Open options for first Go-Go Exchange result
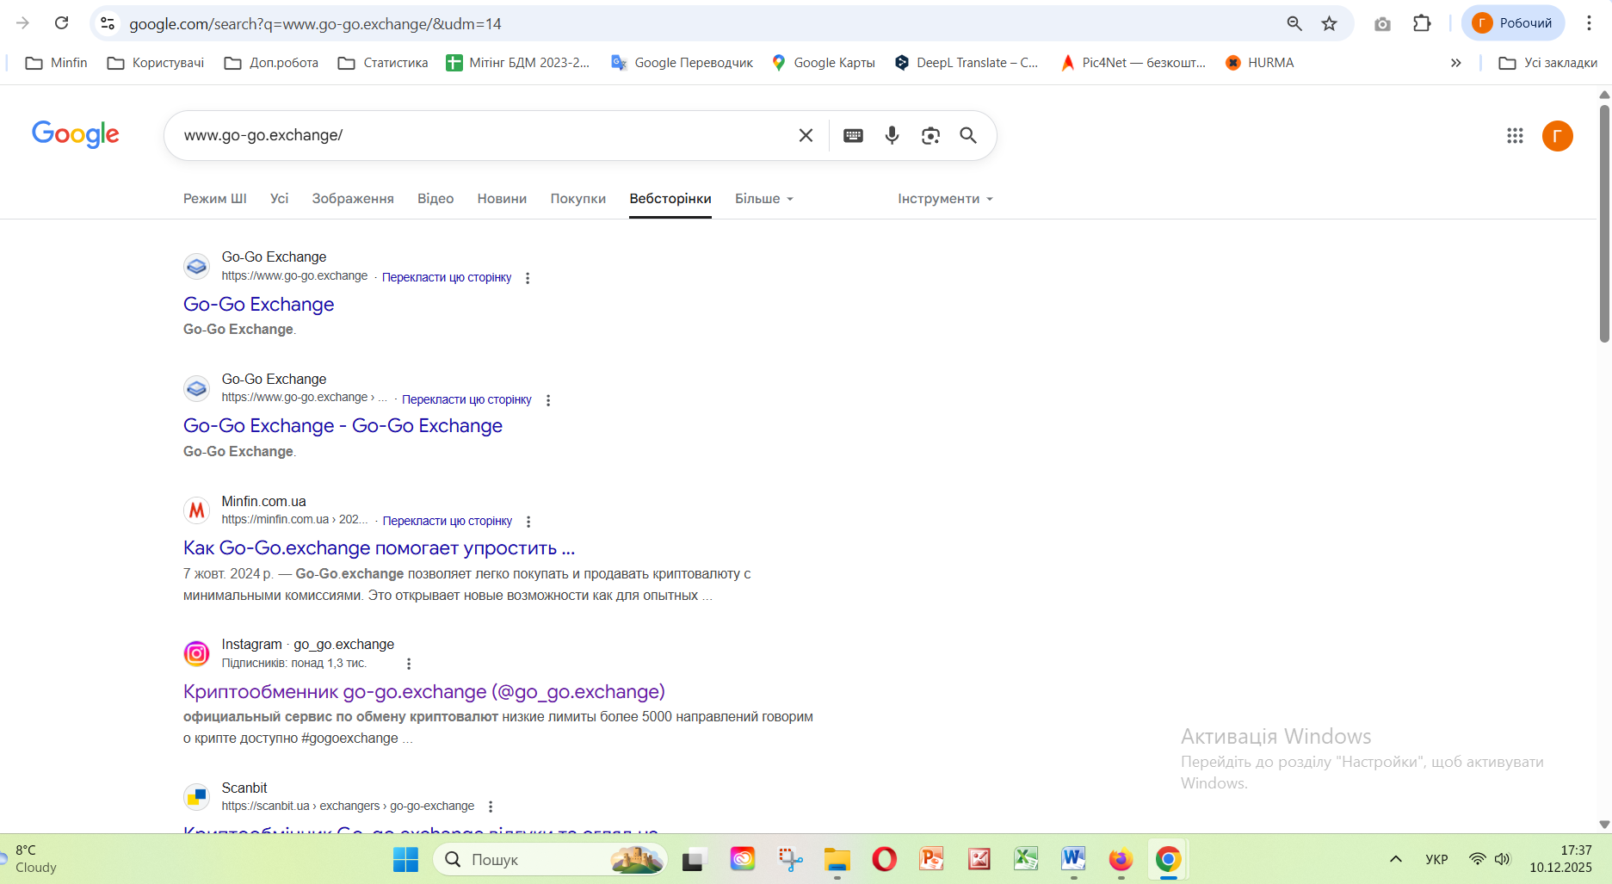This screenshot has height=884, width=1612. point(528,278)
